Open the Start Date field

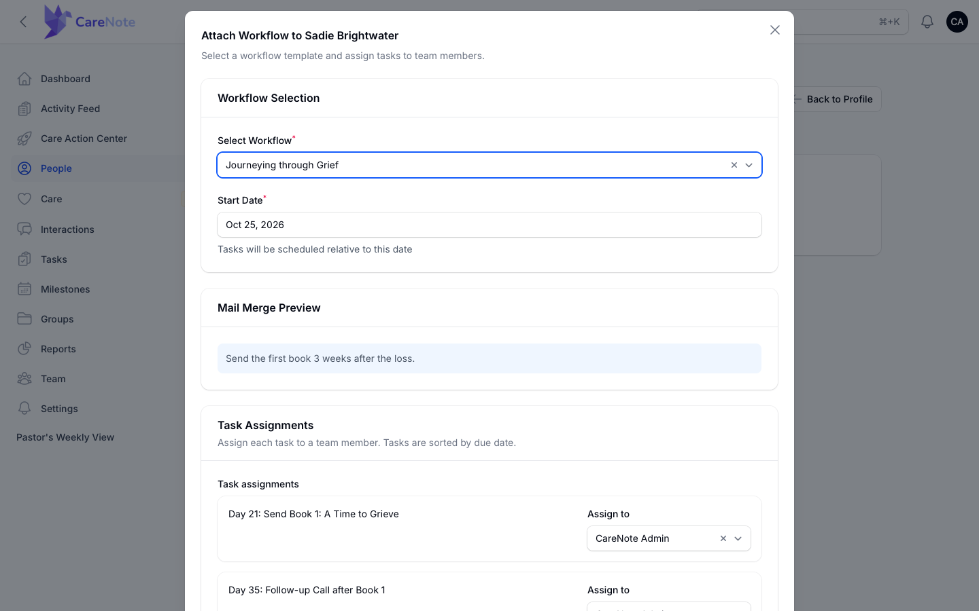(489, 225)
